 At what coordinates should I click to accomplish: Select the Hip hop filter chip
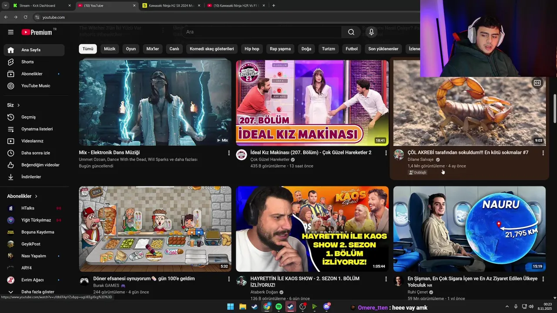[x=252, y=49]
